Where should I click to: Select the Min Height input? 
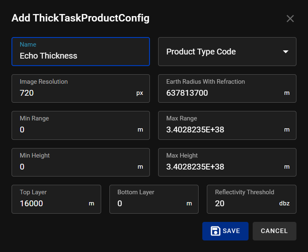pos(74,167)
